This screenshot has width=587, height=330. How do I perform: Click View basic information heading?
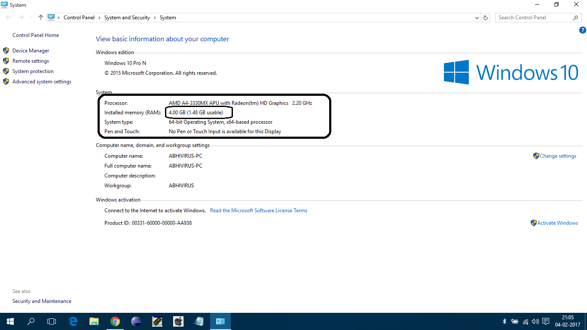pos(162,39)
